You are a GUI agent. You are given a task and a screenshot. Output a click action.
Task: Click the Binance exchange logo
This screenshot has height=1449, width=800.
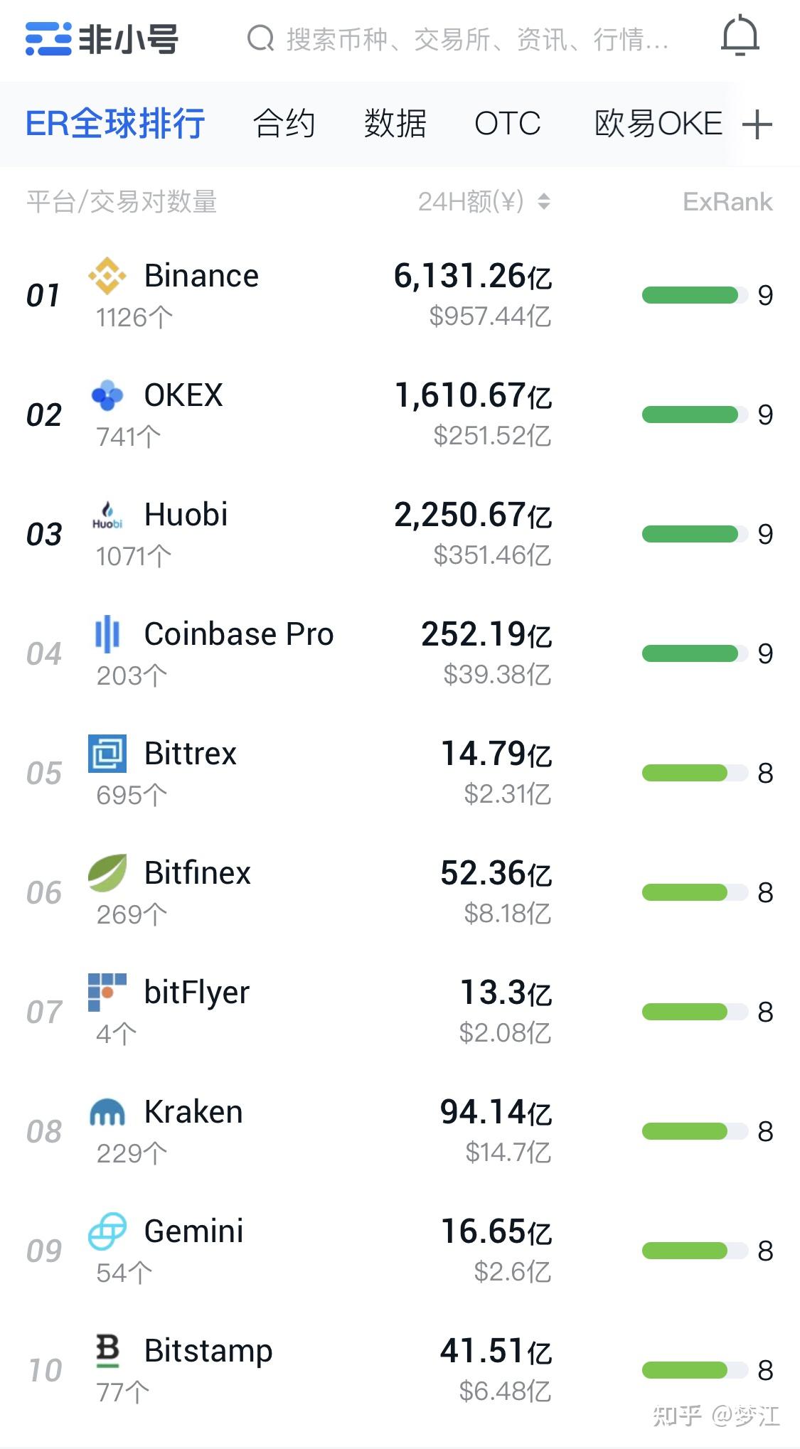(x=107, y=276)
